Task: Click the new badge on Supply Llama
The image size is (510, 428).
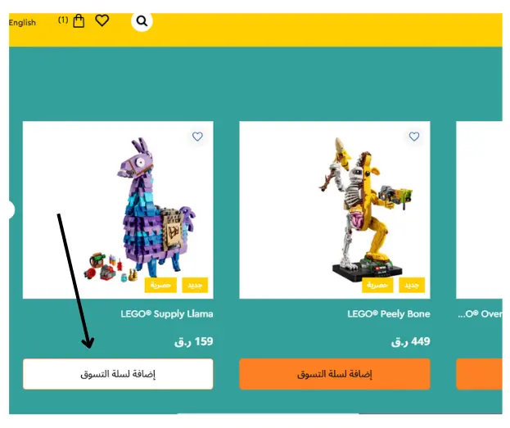Action: pyautogui.click(x=195, y=286)
